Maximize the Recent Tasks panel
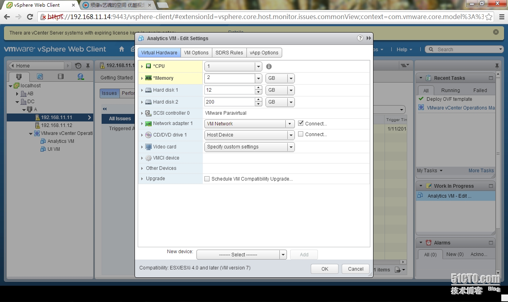The height and width of the screenshot is (302, 508). point(491,78)
